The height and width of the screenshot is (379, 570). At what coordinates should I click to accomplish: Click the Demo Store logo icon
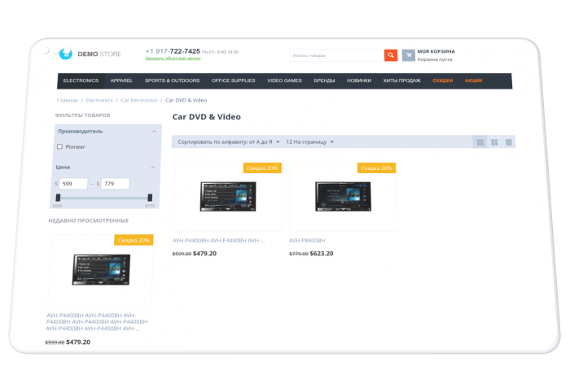(x=66, y=54)
